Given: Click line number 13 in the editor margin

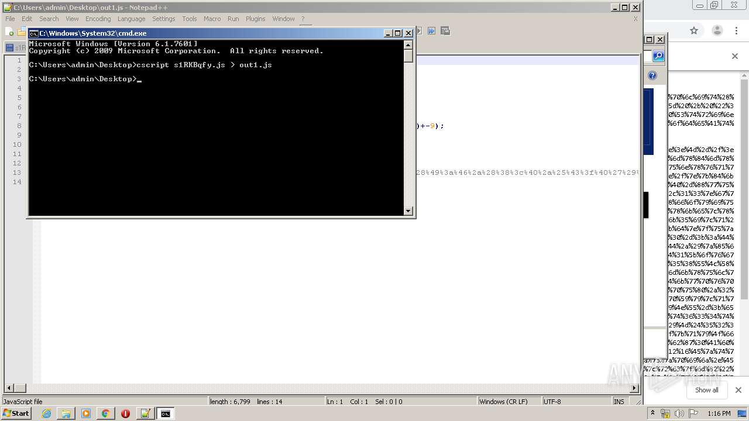Looking at the screenshot, I should pos(16,172).
